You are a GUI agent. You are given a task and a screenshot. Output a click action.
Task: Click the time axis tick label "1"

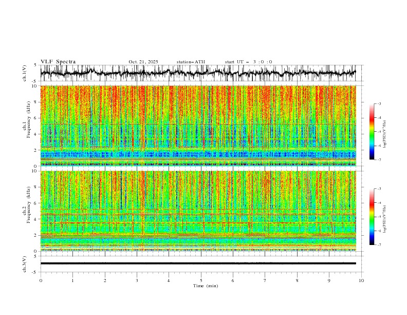(x=72, y=281)
